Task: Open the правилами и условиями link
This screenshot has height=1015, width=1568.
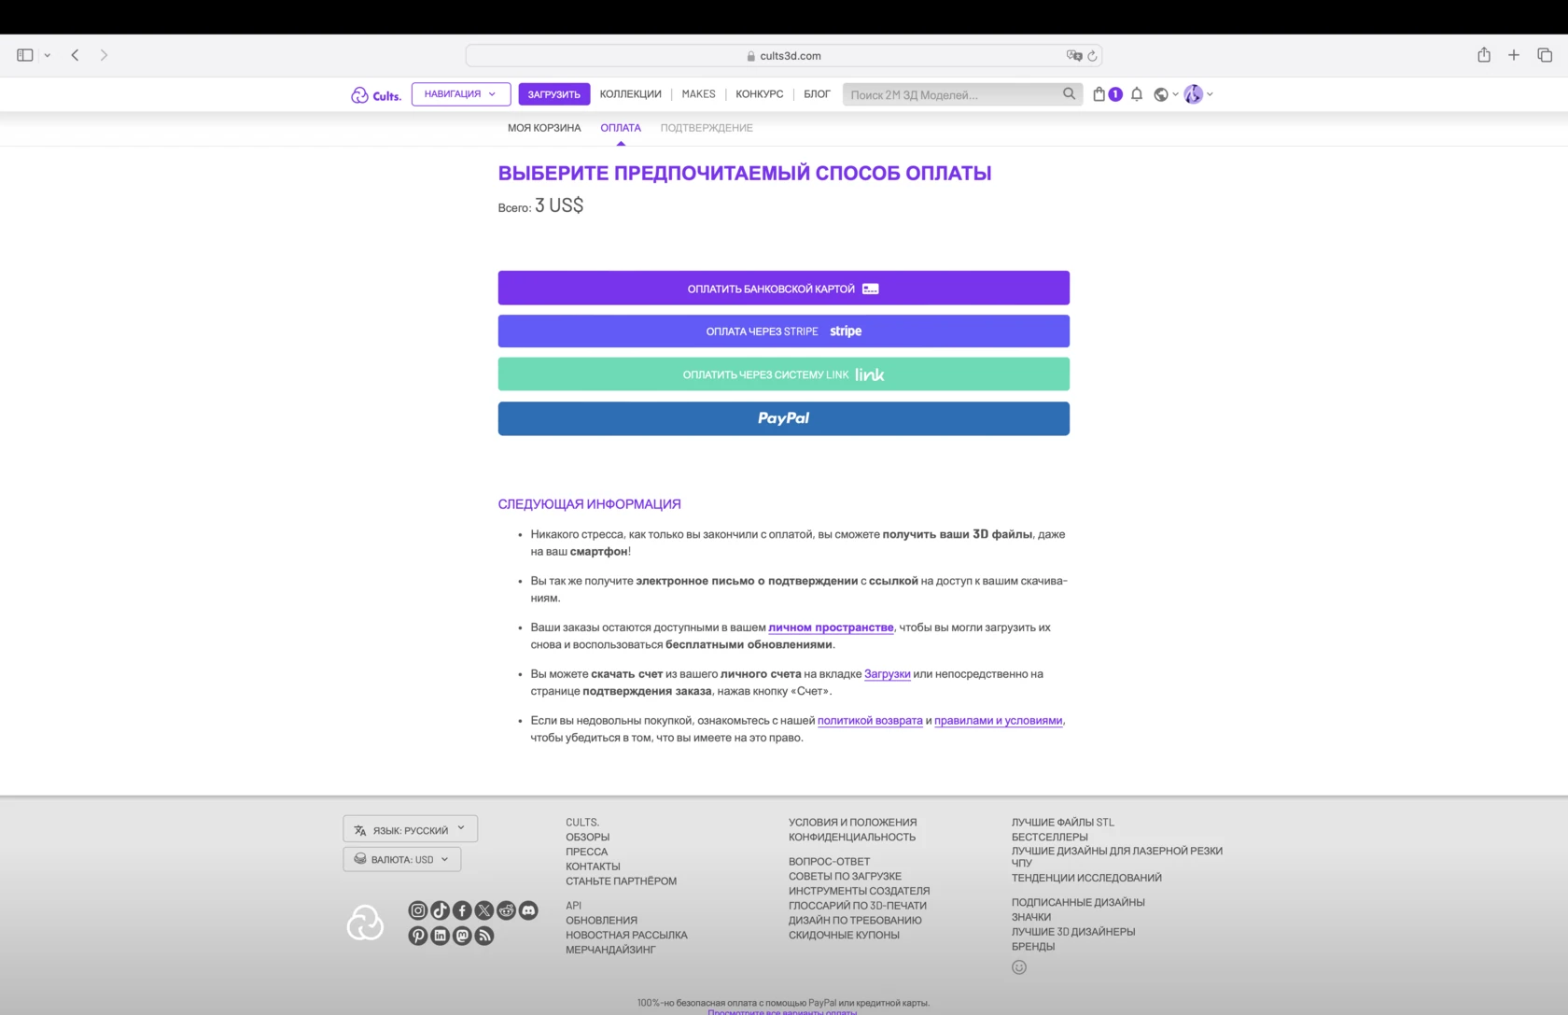Action: pyautogui.click(x=999, y=720)
